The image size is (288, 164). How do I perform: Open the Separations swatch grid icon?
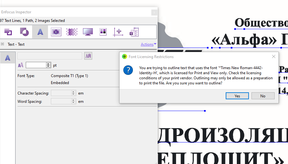coord(103,32)
